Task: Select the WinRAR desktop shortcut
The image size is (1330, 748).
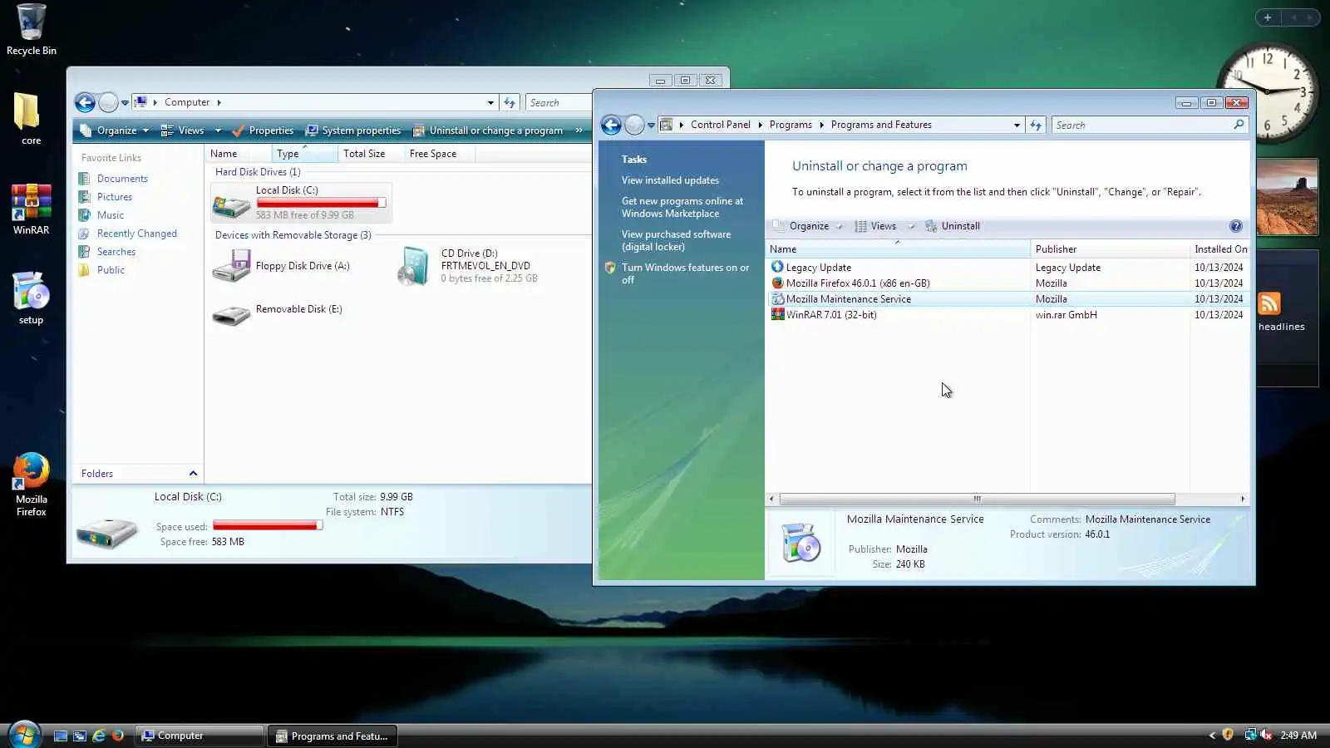Action: [x=31, y=209]
